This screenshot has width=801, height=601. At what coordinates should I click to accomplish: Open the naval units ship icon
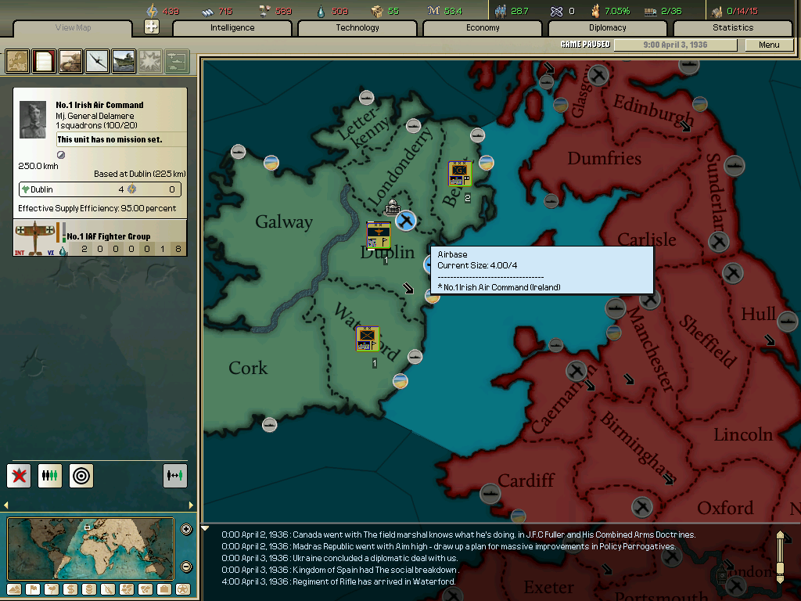[x=124, y=60]
